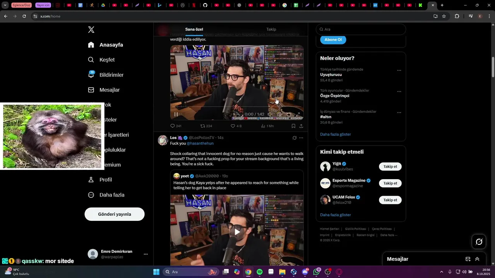
Task: Click the Abone Ol button
Action: pos(333,39)
